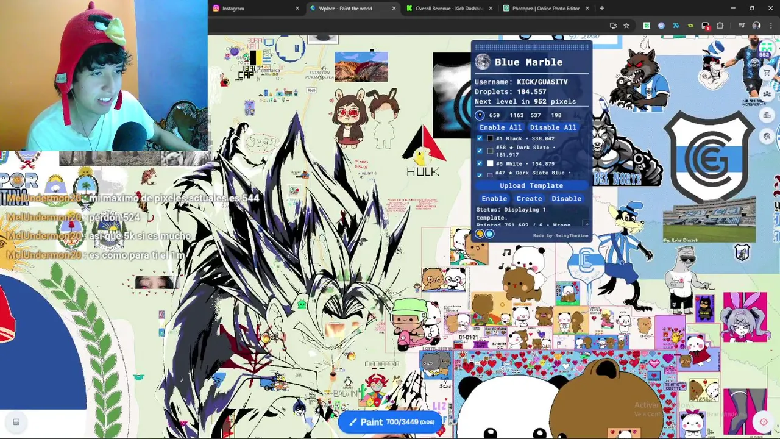Click the 1163 tile coordinate field
This screenshot has height=439, width=780.
(517, 115)
